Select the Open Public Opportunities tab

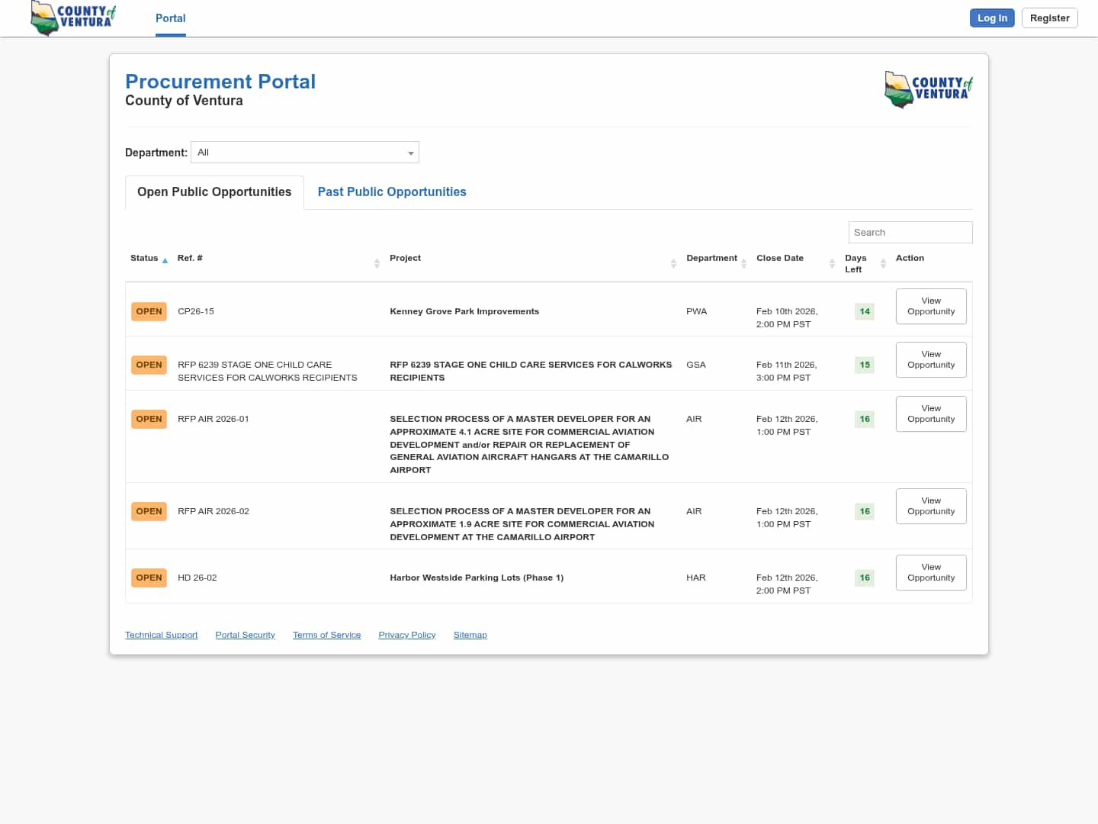pos(214,192)
